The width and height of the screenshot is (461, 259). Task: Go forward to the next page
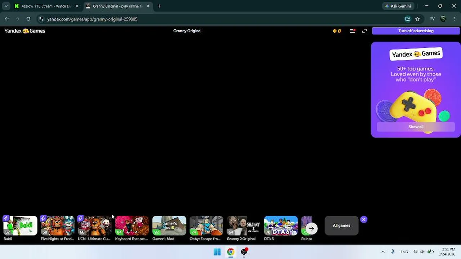pyautogui.click(x=17, y=19)
